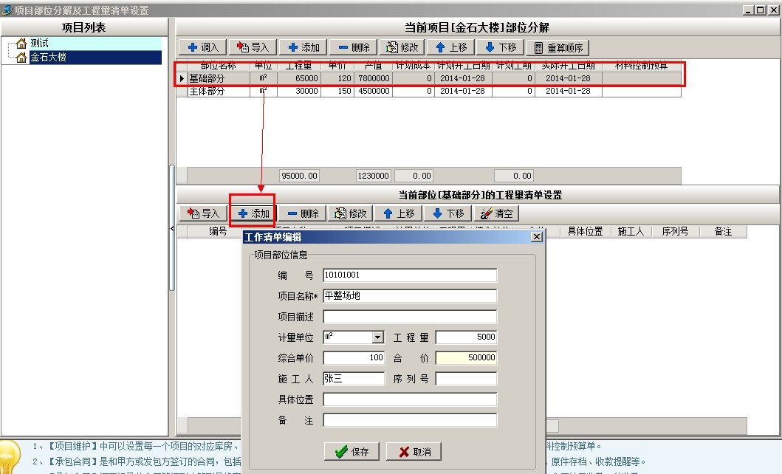Click 删除 in upper section toolbar

click(x=352, y=47)
